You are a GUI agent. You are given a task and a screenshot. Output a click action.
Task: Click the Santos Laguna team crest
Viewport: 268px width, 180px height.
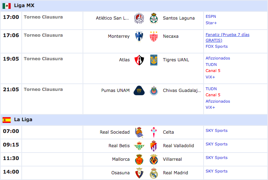click(x=154, y=18)
